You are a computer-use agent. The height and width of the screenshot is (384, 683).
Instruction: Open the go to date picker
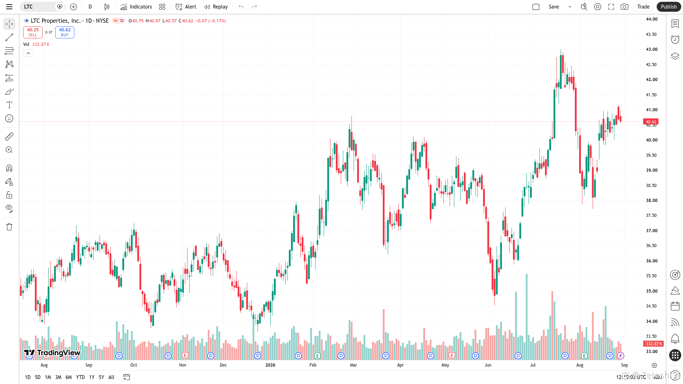pyautogui.click(x=126, y=377)
